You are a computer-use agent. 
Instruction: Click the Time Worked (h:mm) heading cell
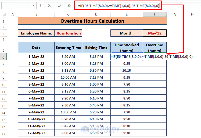click(x=127, y=47)
